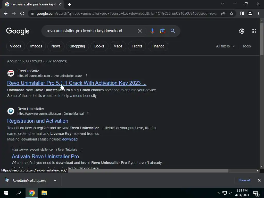Open more options for FreeProSoftz result

point(87,76)
